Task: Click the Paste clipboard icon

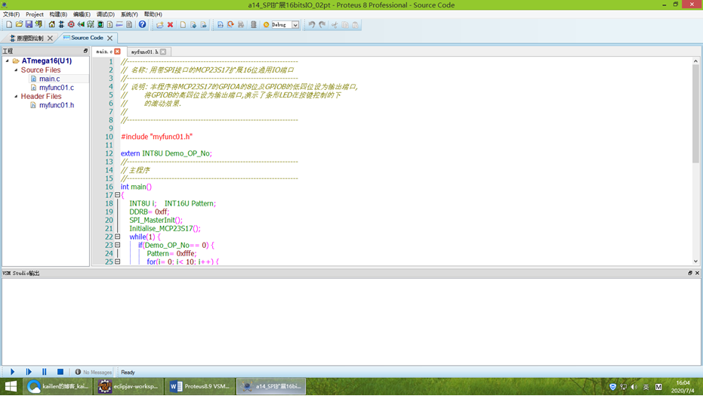Action: 355,25
